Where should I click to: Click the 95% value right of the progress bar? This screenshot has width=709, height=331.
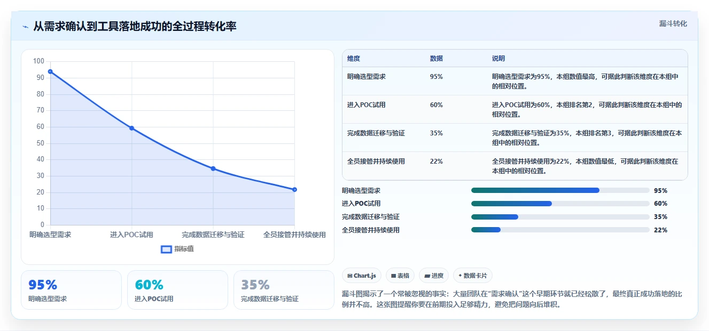coord(660,190)
